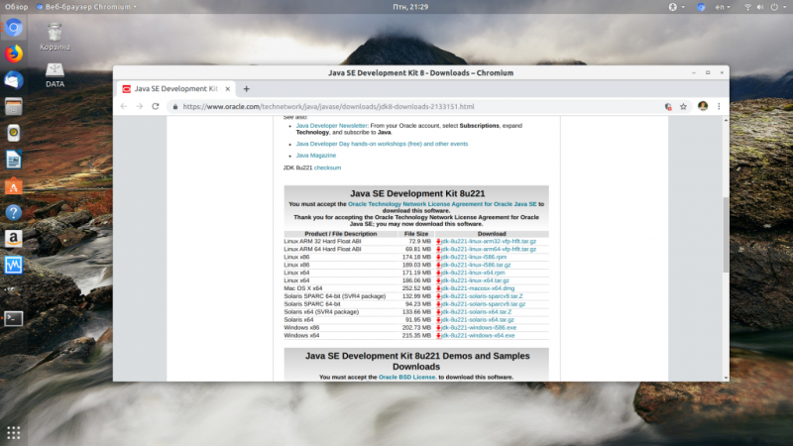Open the Files manager dock icon

pos(14,107)
